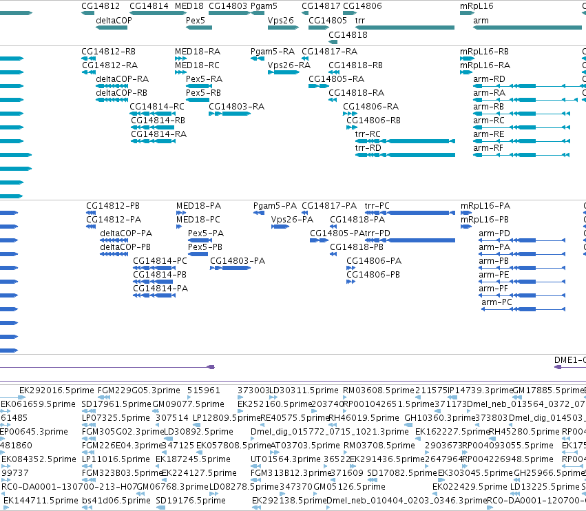Select transcript MED18-RA
The height and width of the screenshot is (511, 586).
[181, 59]
